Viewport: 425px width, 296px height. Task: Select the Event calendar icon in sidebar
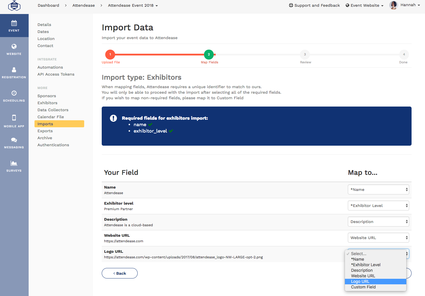coord(14,23)
